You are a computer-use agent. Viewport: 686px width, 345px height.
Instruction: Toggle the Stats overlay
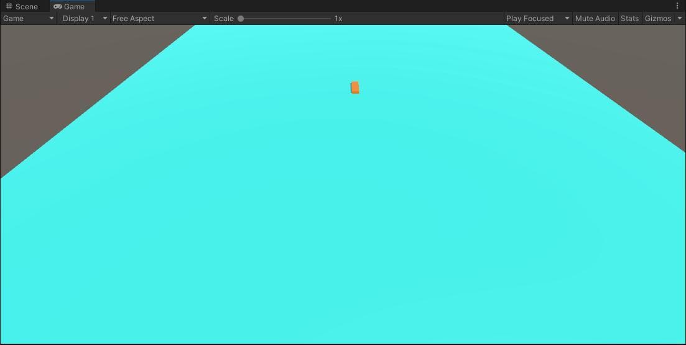pyautogui.click(x=629, y=19)
